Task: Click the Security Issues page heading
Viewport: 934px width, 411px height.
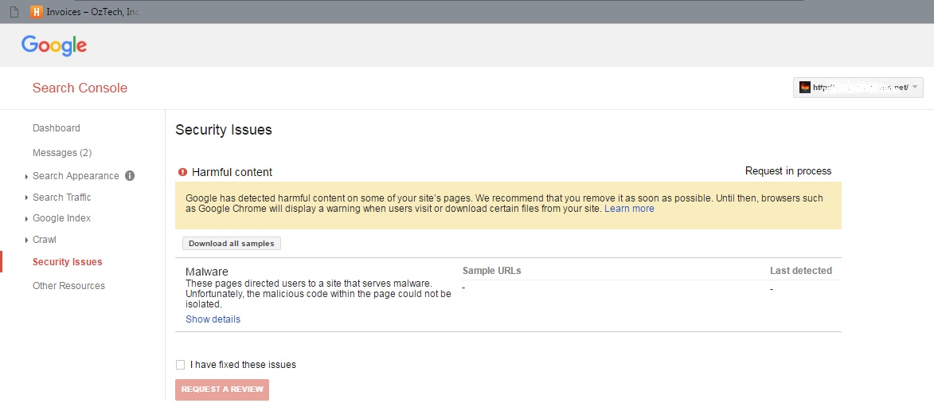Action: pos(224,130)
